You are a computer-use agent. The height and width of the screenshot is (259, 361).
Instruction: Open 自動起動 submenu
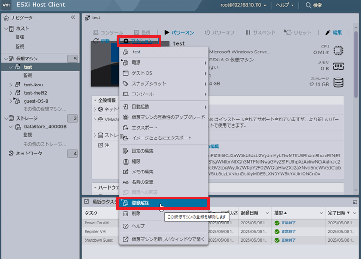coord(163,107)
